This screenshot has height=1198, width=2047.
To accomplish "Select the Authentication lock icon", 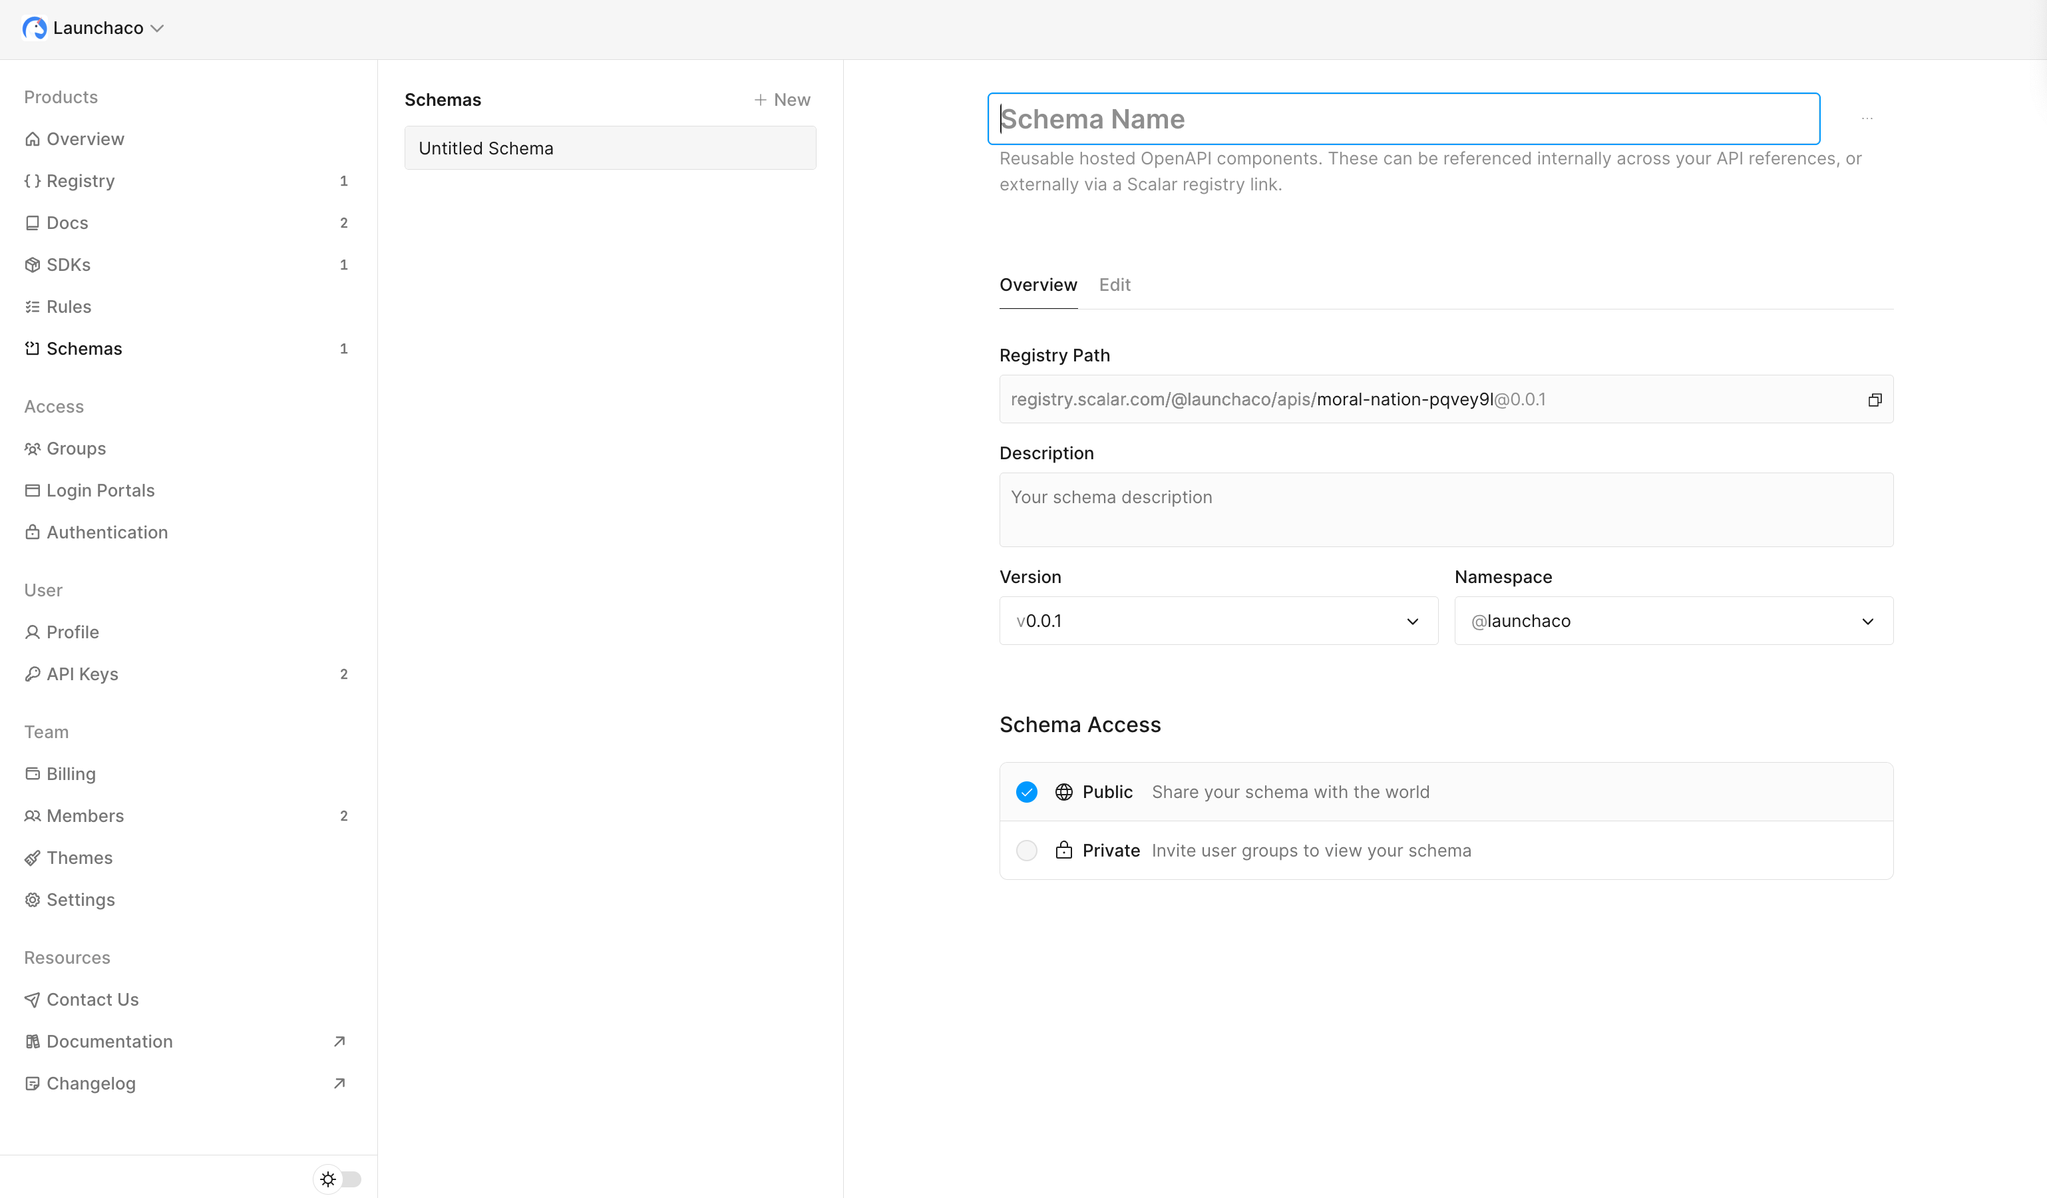I will click(33, 532).
